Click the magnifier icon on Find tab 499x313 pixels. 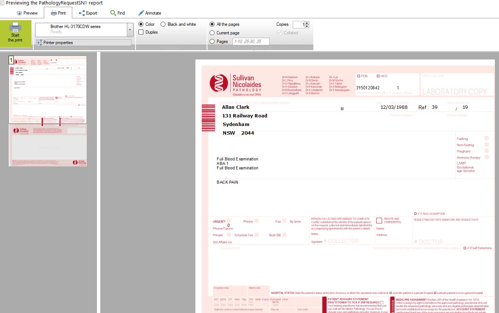(x=113, y=13)
